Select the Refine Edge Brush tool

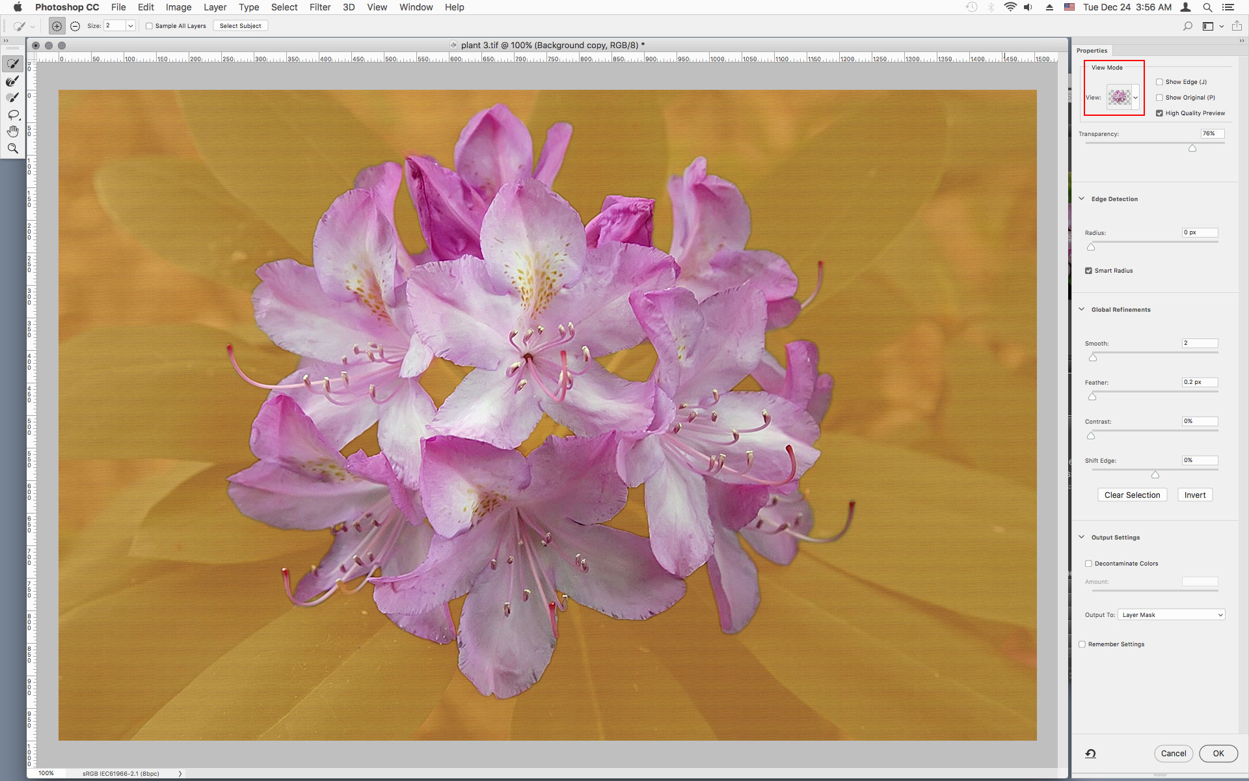[12, 81]
